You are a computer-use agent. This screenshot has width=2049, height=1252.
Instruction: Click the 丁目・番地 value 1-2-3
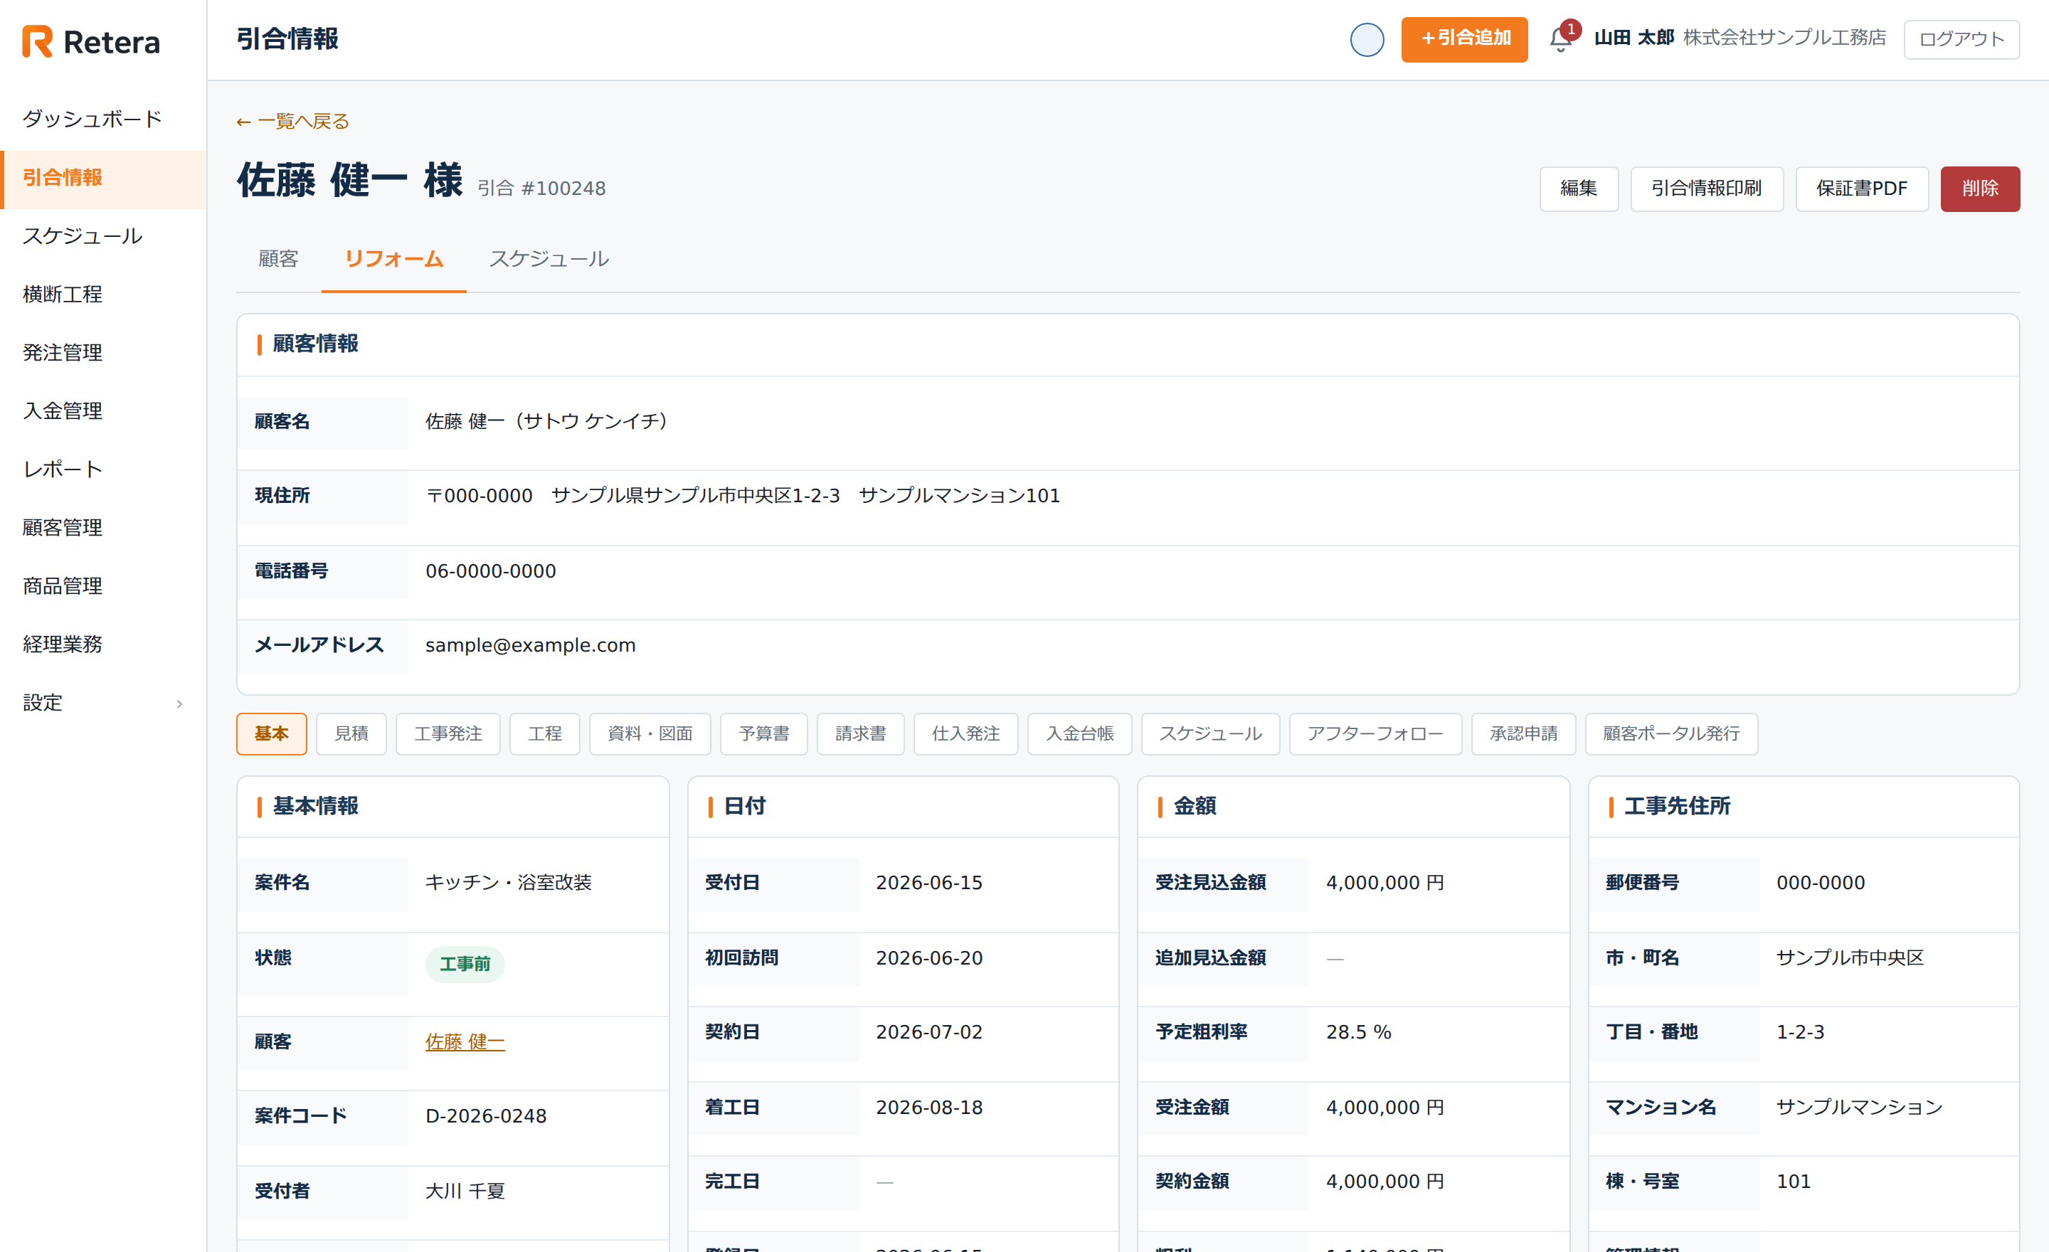click(x=1801, y=1031)
